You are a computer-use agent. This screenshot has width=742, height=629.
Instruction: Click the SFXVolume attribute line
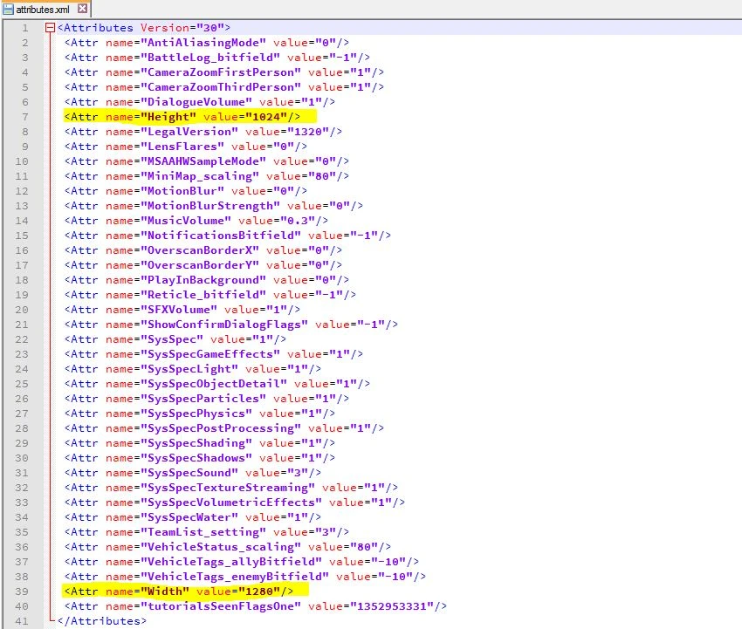182,310
